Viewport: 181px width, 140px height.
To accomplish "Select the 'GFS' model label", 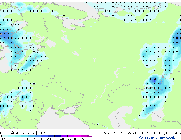I will (43, 133).
